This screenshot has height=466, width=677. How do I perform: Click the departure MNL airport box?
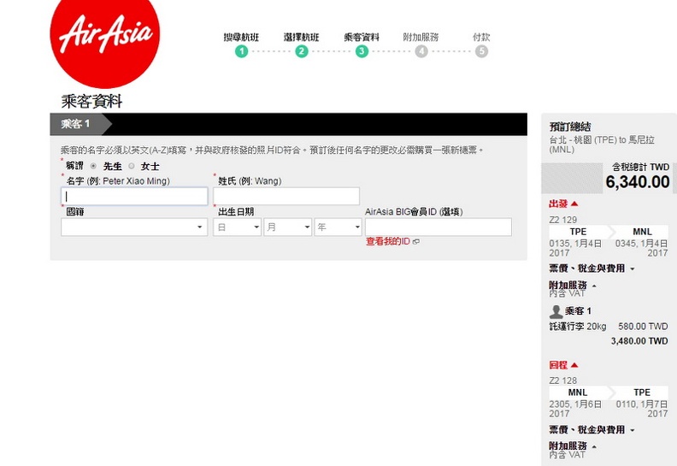pyautogui.click(x=642, y=232)
